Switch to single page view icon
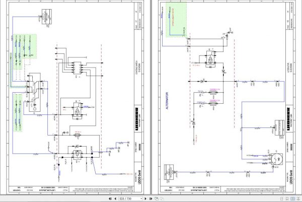 coord(281,198)
